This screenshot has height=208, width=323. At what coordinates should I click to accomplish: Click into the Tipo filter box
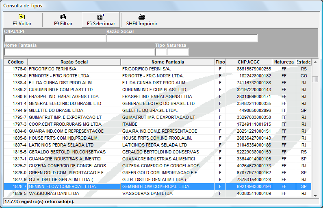[160, 52]
